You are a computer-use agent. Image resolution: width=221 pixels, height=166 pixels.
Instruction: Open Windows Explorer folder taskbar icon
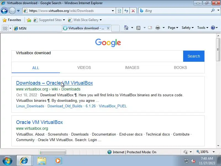(x=42, y=161)
